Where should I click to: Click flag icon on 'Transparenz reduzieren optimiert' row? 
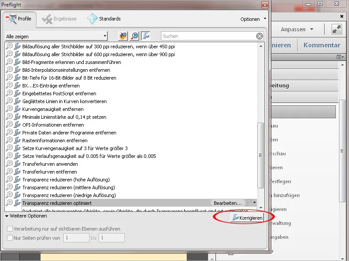coord(249,202)
